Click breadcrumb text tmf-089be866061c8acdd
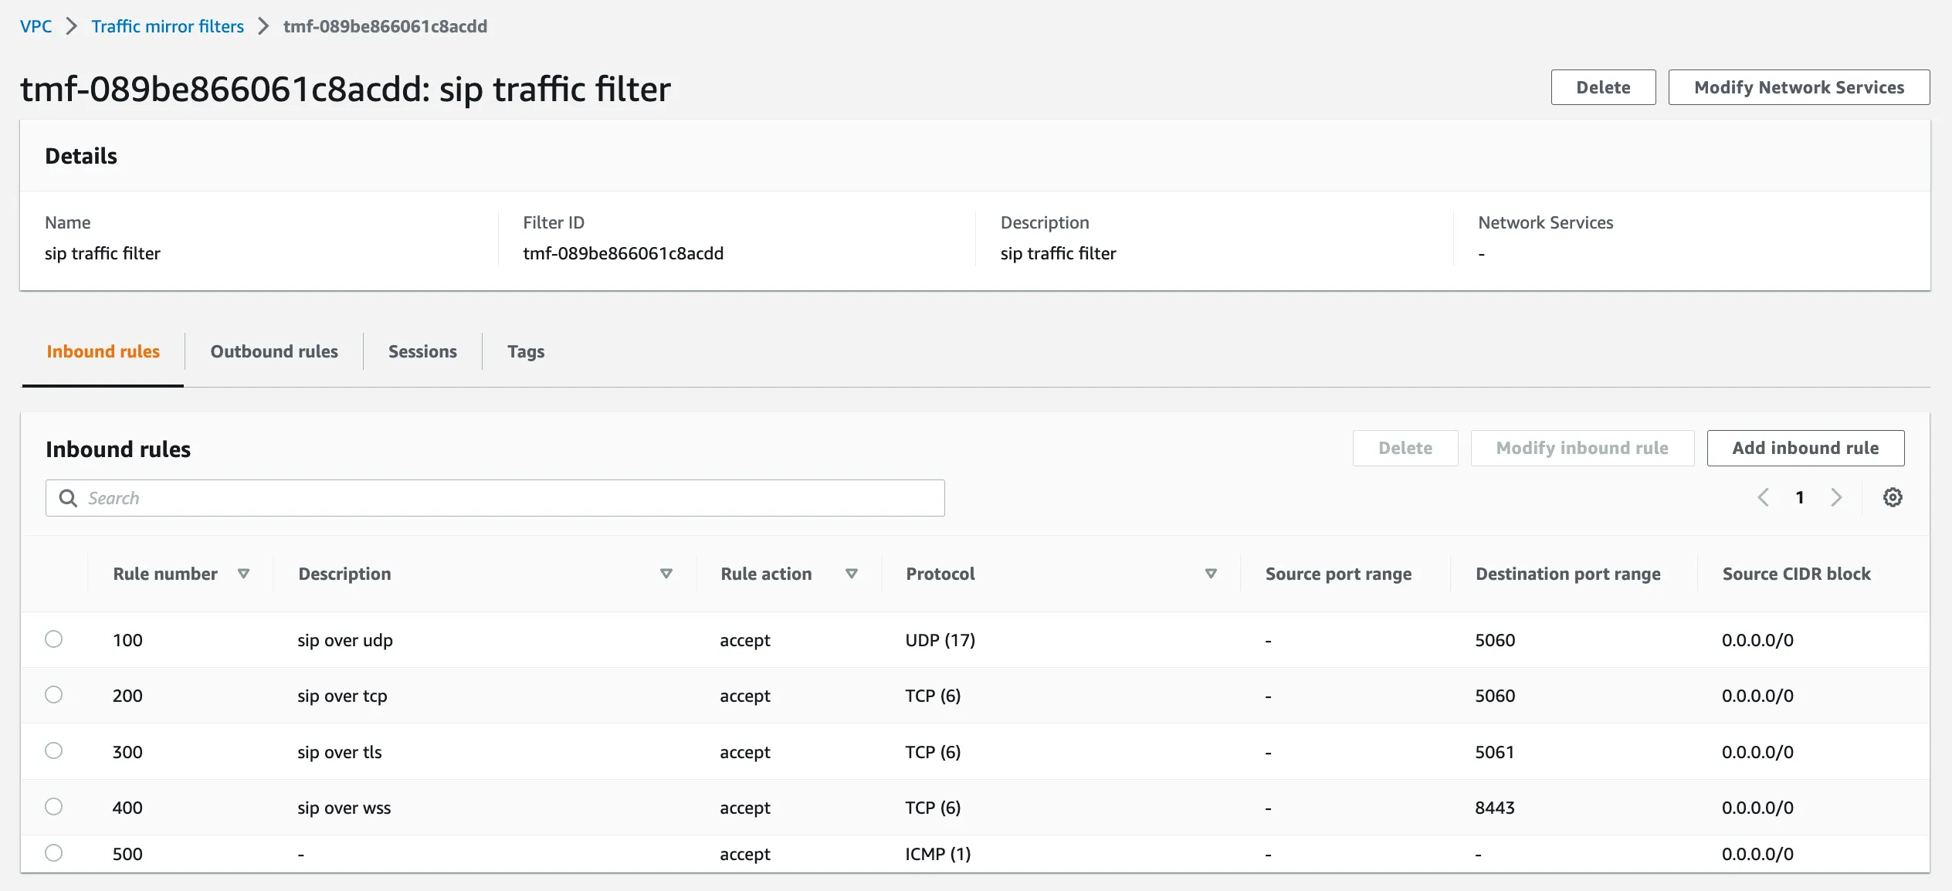Image resolution: width=1952 pixels, height=891 pixels. [385, 26]
